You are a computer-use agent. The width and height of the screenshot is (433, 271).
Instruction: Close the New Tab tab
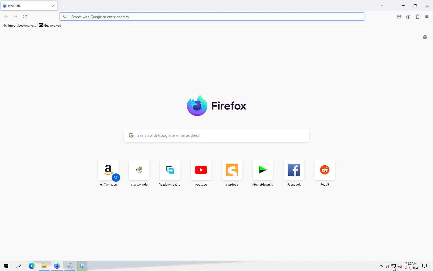pos(53,6)
